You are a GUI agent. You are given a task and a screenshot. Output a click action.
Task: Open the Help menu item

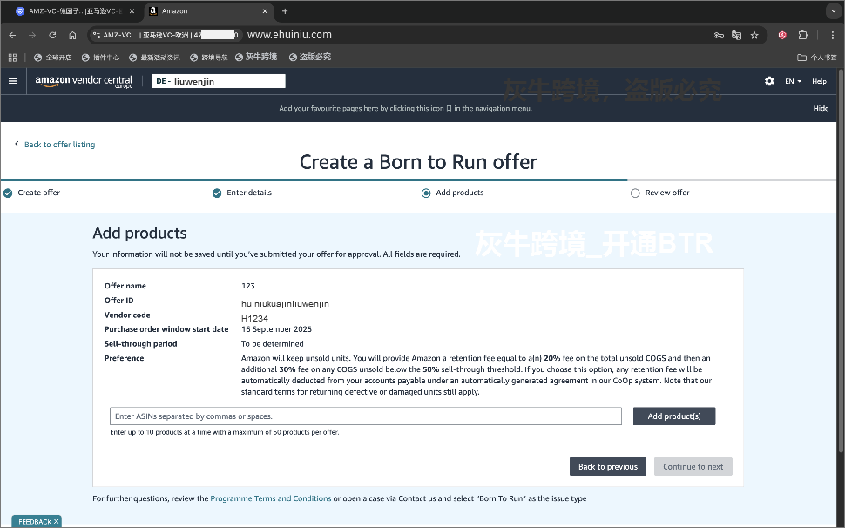819,81
